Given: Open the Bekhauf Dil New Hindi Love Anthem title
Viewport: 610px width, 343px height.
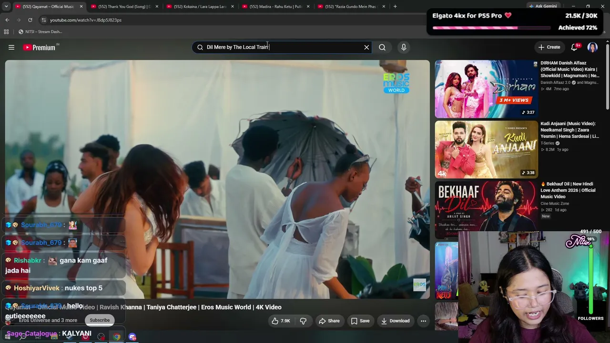Looking at the screenshot, I should [x=568, y=190].
